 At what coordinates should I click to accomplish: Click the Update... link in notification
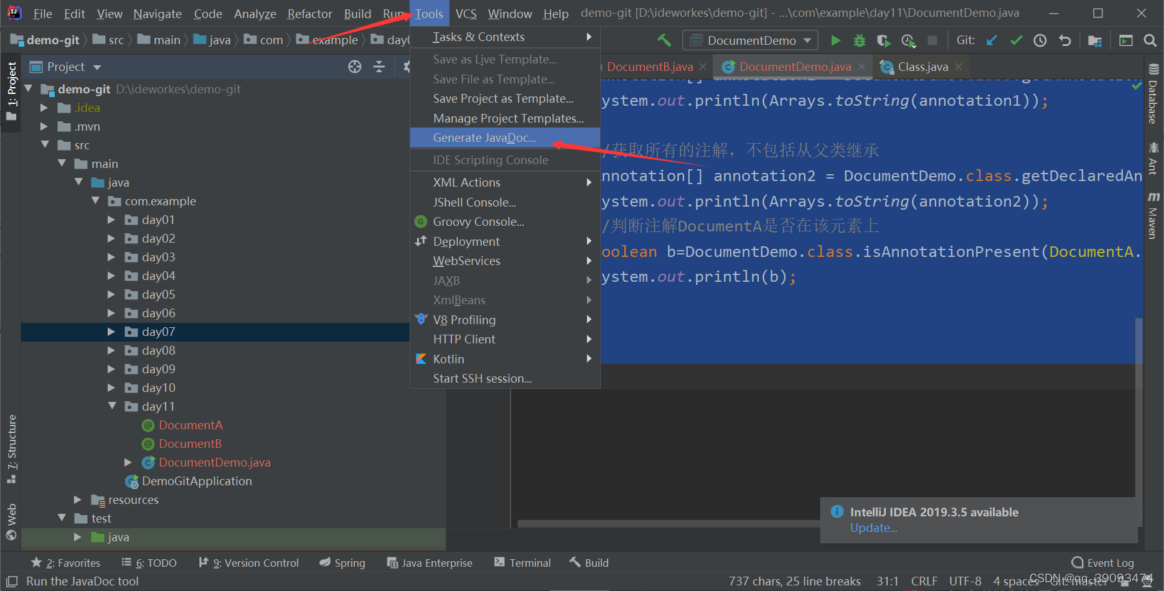(x=874, y=528)
